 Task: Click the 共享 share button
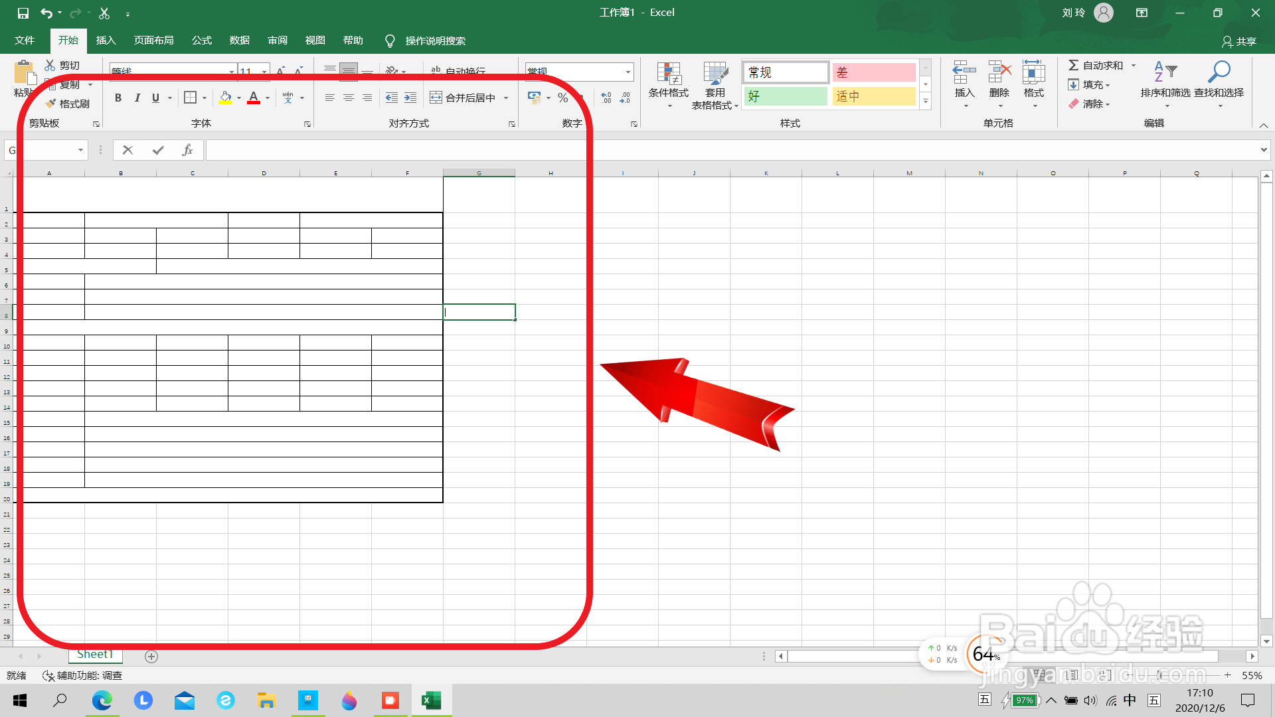coord(1239,41)
